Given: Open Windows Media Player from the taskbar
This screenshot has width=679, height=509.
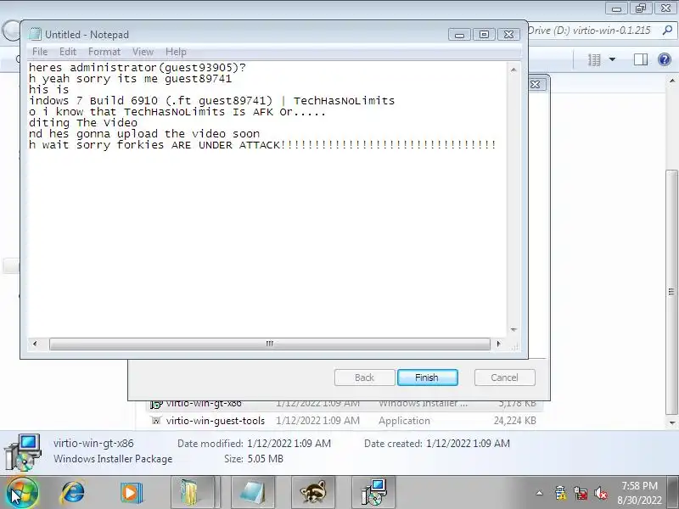Looking at the screenshot, I should (x=132, y=493).
